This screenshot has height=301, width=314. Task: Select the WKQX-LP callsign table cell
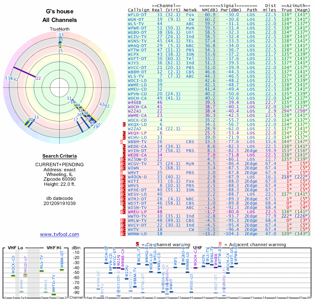click(x=137, y=133)
